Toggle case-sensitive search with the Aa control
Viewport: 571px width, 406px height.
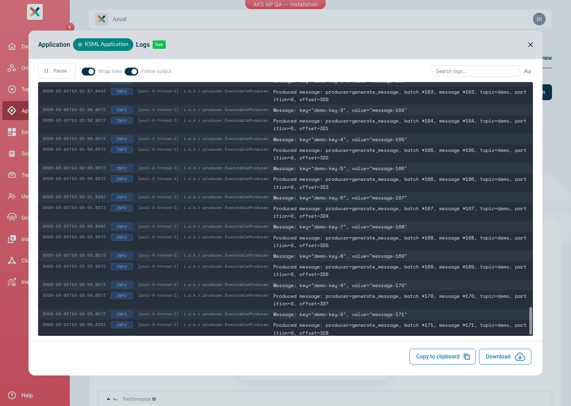click(x=527, y=71)
